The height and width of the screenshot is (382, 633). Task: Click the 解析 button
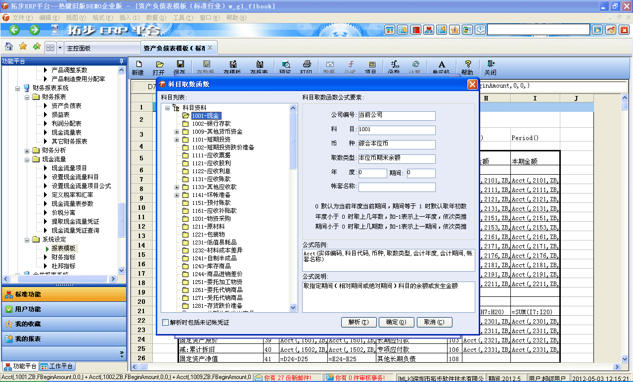tap(359, 322)
